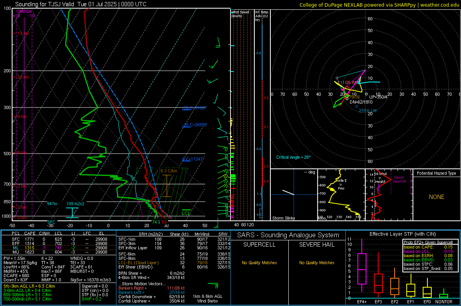Select the '15 km' height marker label
The width and height of the screenshot is (461, 306).
[23, 33]
